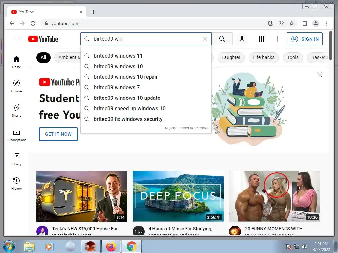Start voice search with microphone
Image resolution: width=338 pixels, height=253 pixels.
pos(242,39)
